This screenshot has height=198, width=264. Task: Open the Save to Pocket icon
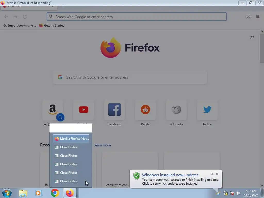(x=248, y=16)
